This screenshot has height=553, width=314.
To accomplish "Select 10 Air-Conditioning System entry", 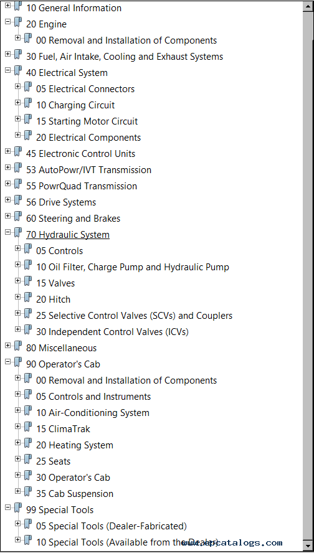I will click(92, 413).
